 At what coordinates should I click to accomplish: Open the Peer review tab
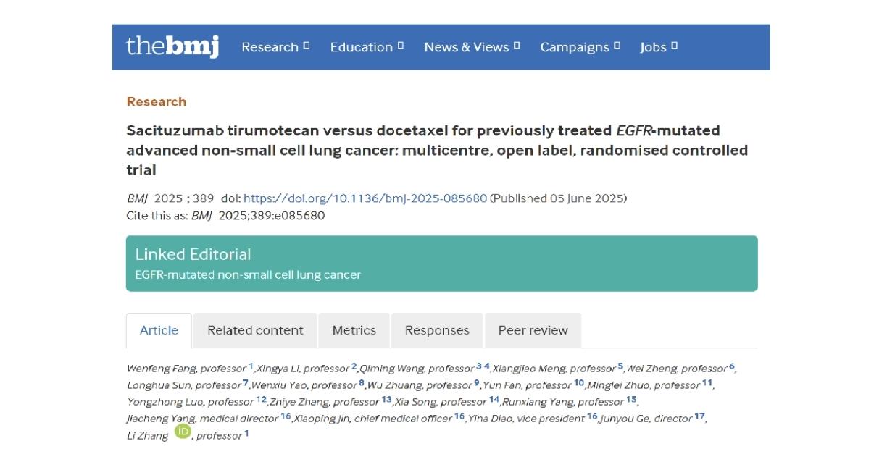pyautogui.click(x=533, y=331)
